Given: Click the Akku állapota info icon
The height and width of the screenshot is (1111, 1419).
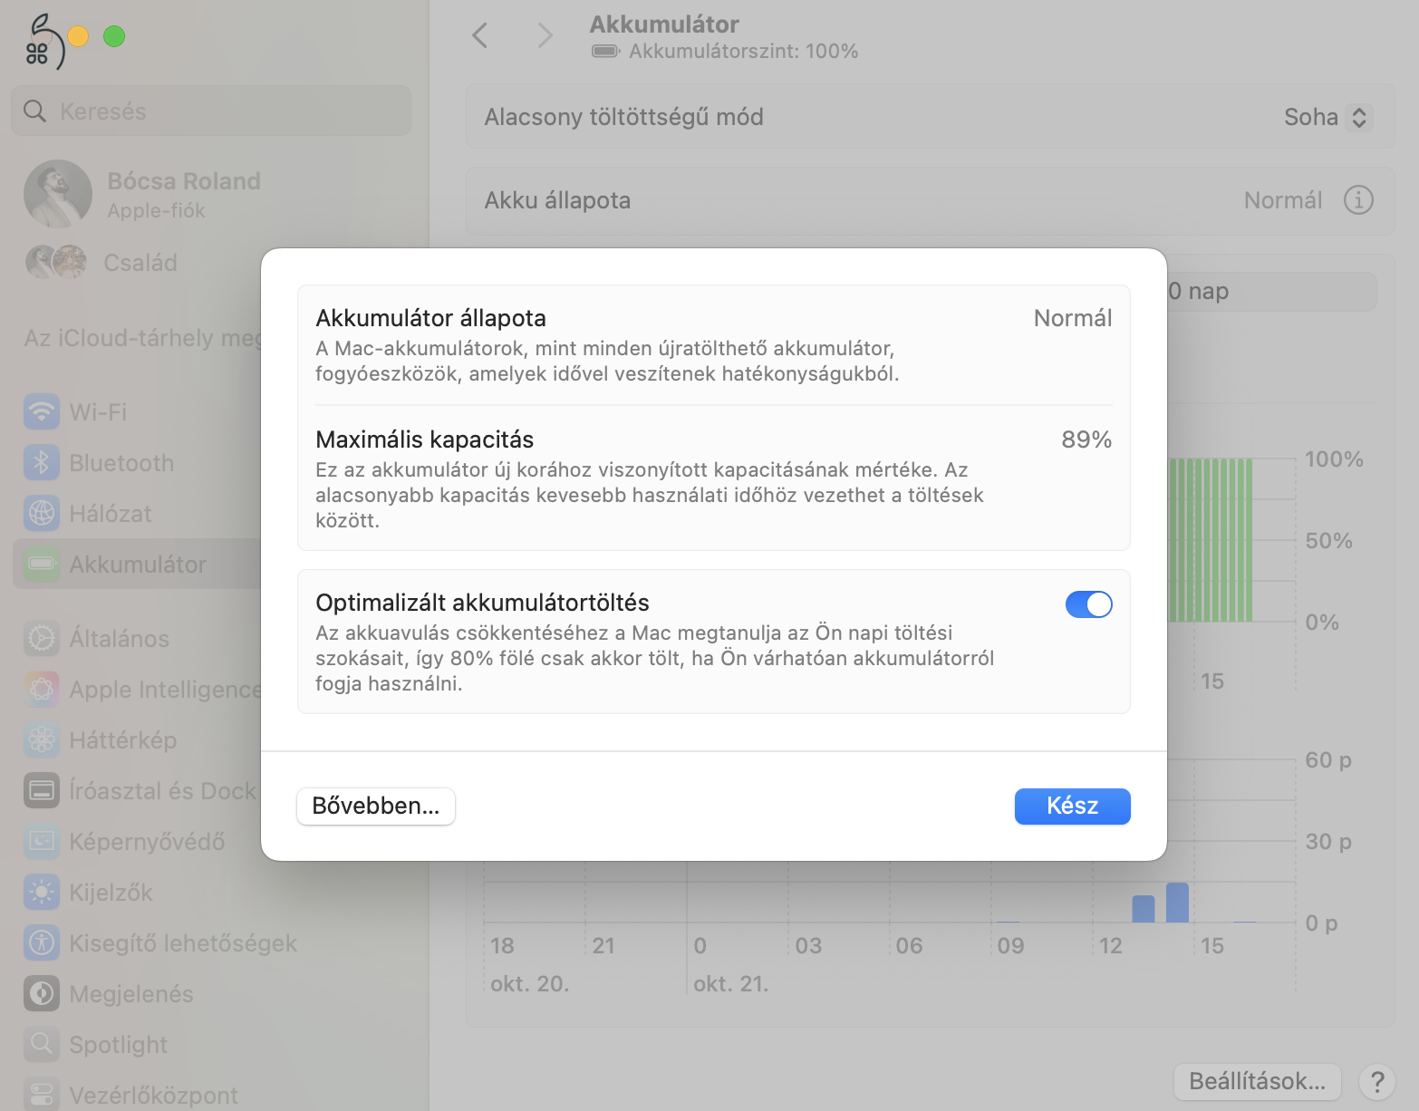Looking at the screenshot, I should click(1358, 200).
